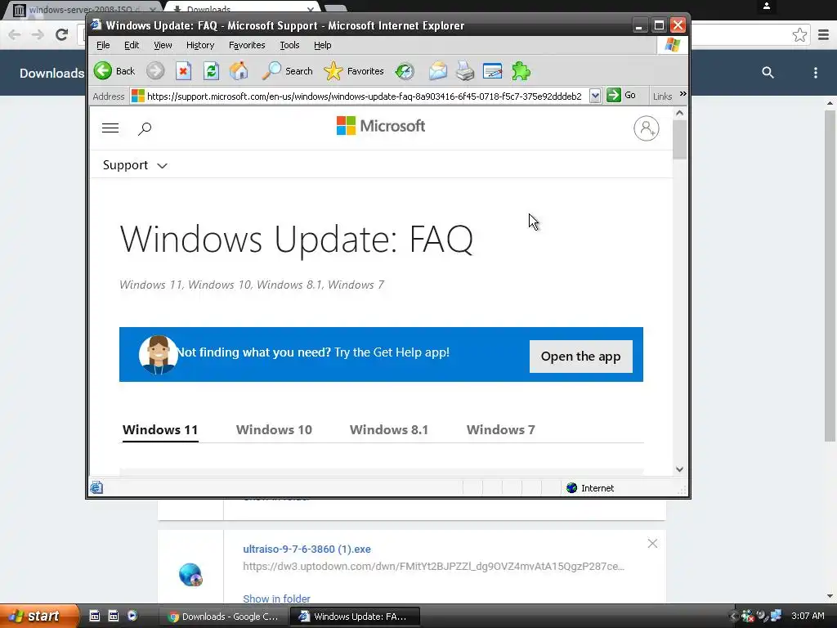Open ultraiso-9-7-6-3860 (1).exe download link

(x=307, y=549)
